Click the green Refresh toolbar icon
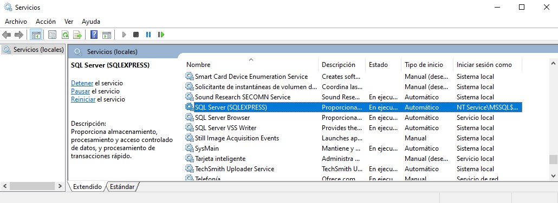 [65, 35]
